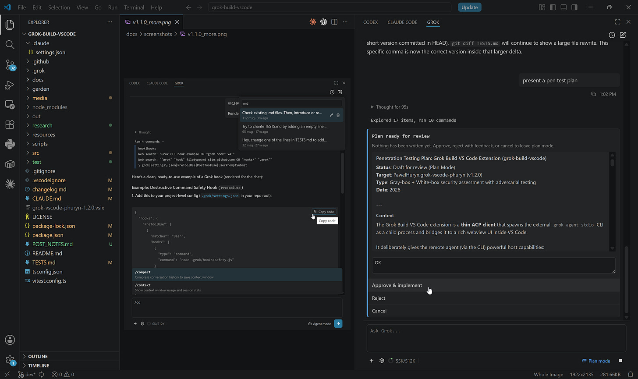The height and width of the screenshot is (379, 638).
Task: Expand the src folder
Action: point(35,153)
